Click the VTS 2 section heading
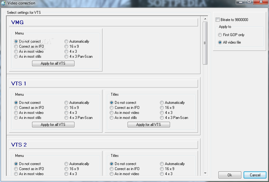 19,145
